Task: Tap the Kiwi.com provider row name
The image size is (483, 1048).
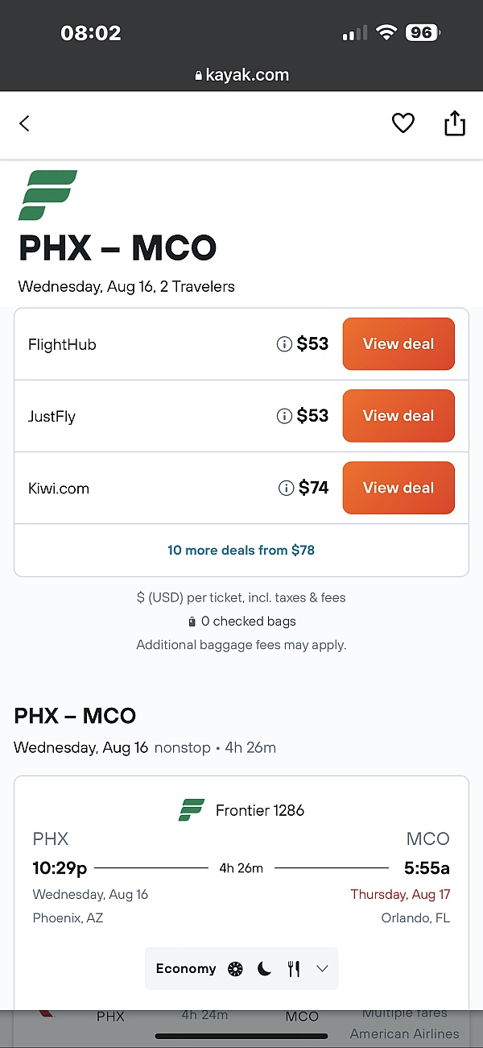Action: point(59,489)
